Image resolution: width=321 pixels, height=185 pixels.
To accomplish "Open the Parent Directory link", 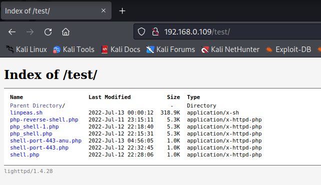I will tap(37, 105).
